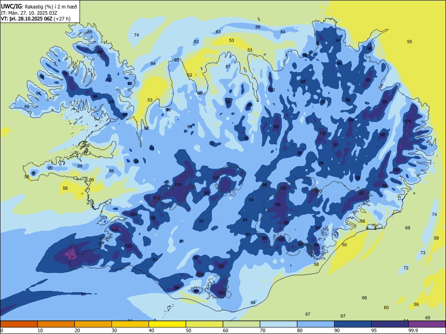Viewport: 446px width, 334px height.
Task: Click the initial time line "IT: Mán. 27. 10. 2025 03Z"
Action: click(29, 13)
